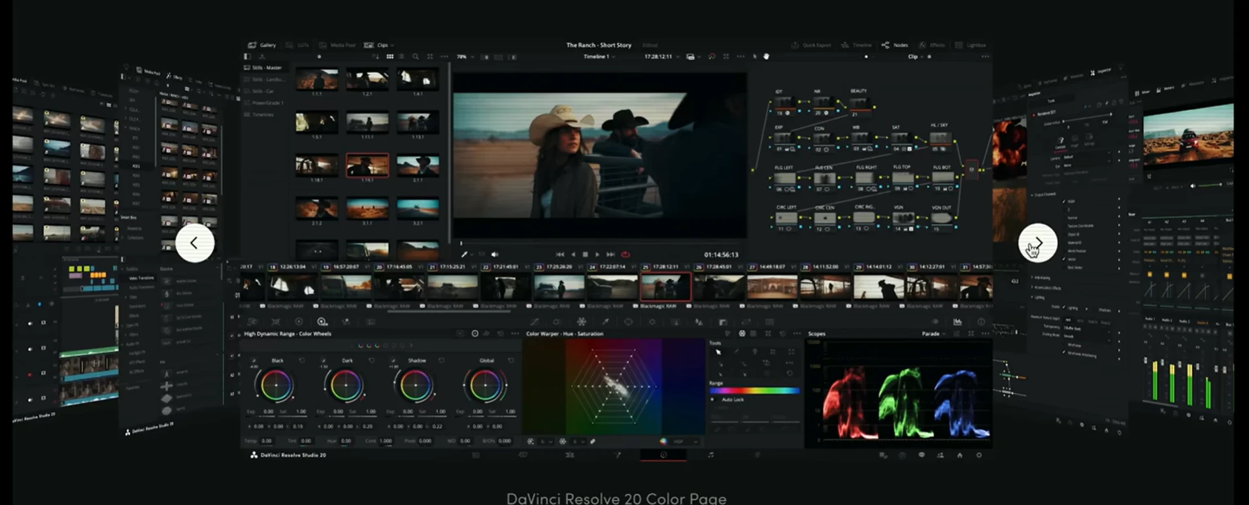Click the viewer eyedropper qualifier tool
Image resolution: width=1249 pixels, height=505 pixels.
pos(465,255)
